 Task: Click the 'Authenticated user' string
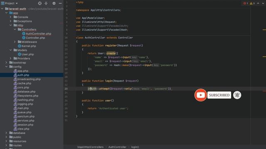coord(113,108)
